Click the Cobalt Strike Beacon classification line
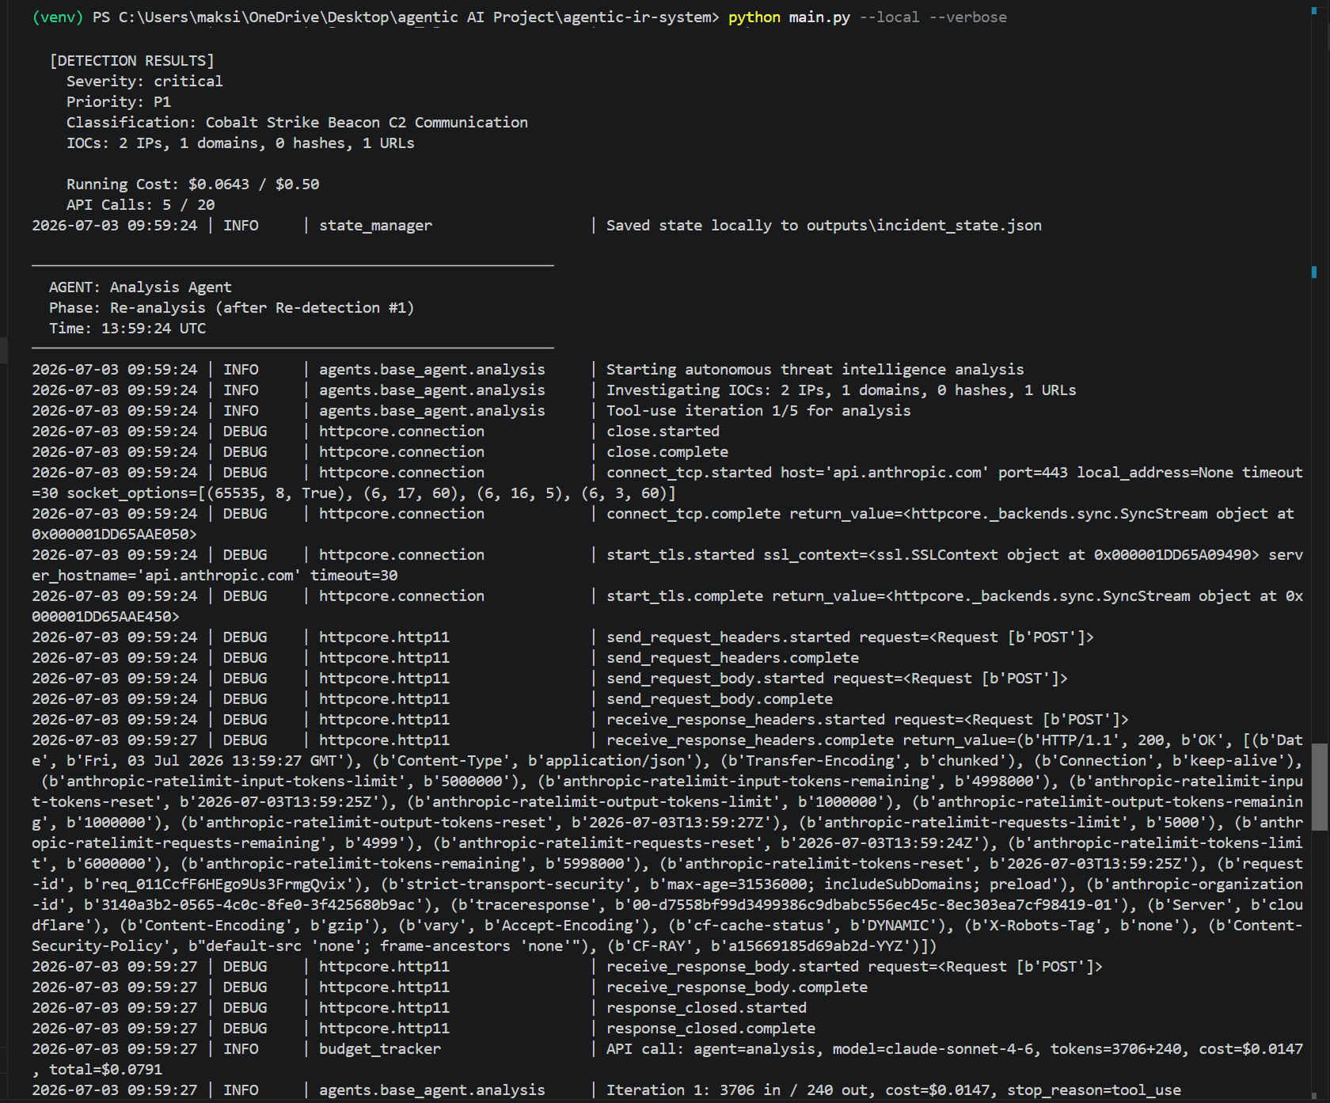This screenshot has width=1330, height=1103. (297, 123)
